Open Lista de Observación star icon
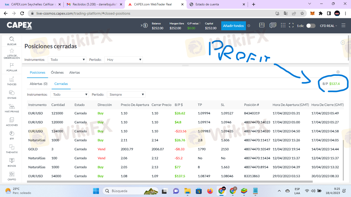The height and width of the screenshot is (197, 351). [x=12, y=51]
